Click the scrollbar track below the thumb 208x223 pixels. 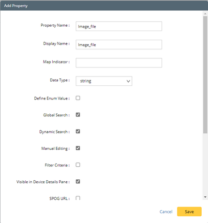point(205,164)
